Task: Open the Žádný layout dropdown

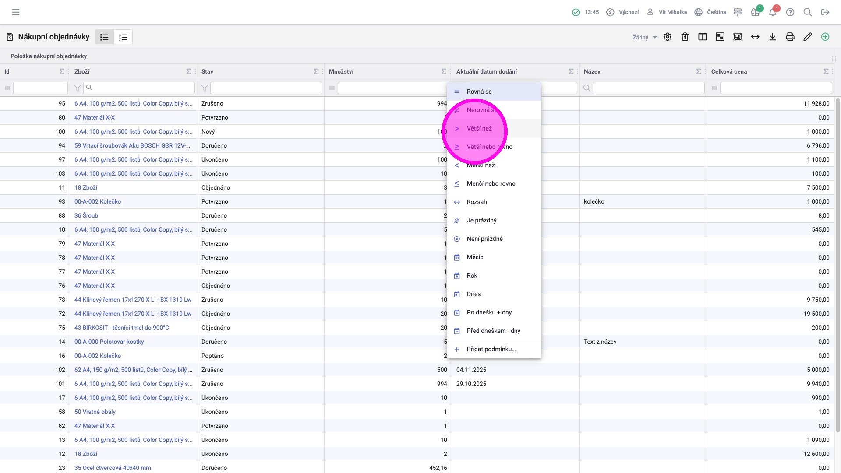Action: [644, 38]
